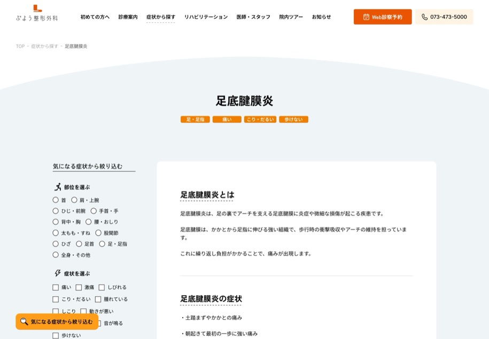Click the 症状から探す breadcrumb link

pos(44,46)
